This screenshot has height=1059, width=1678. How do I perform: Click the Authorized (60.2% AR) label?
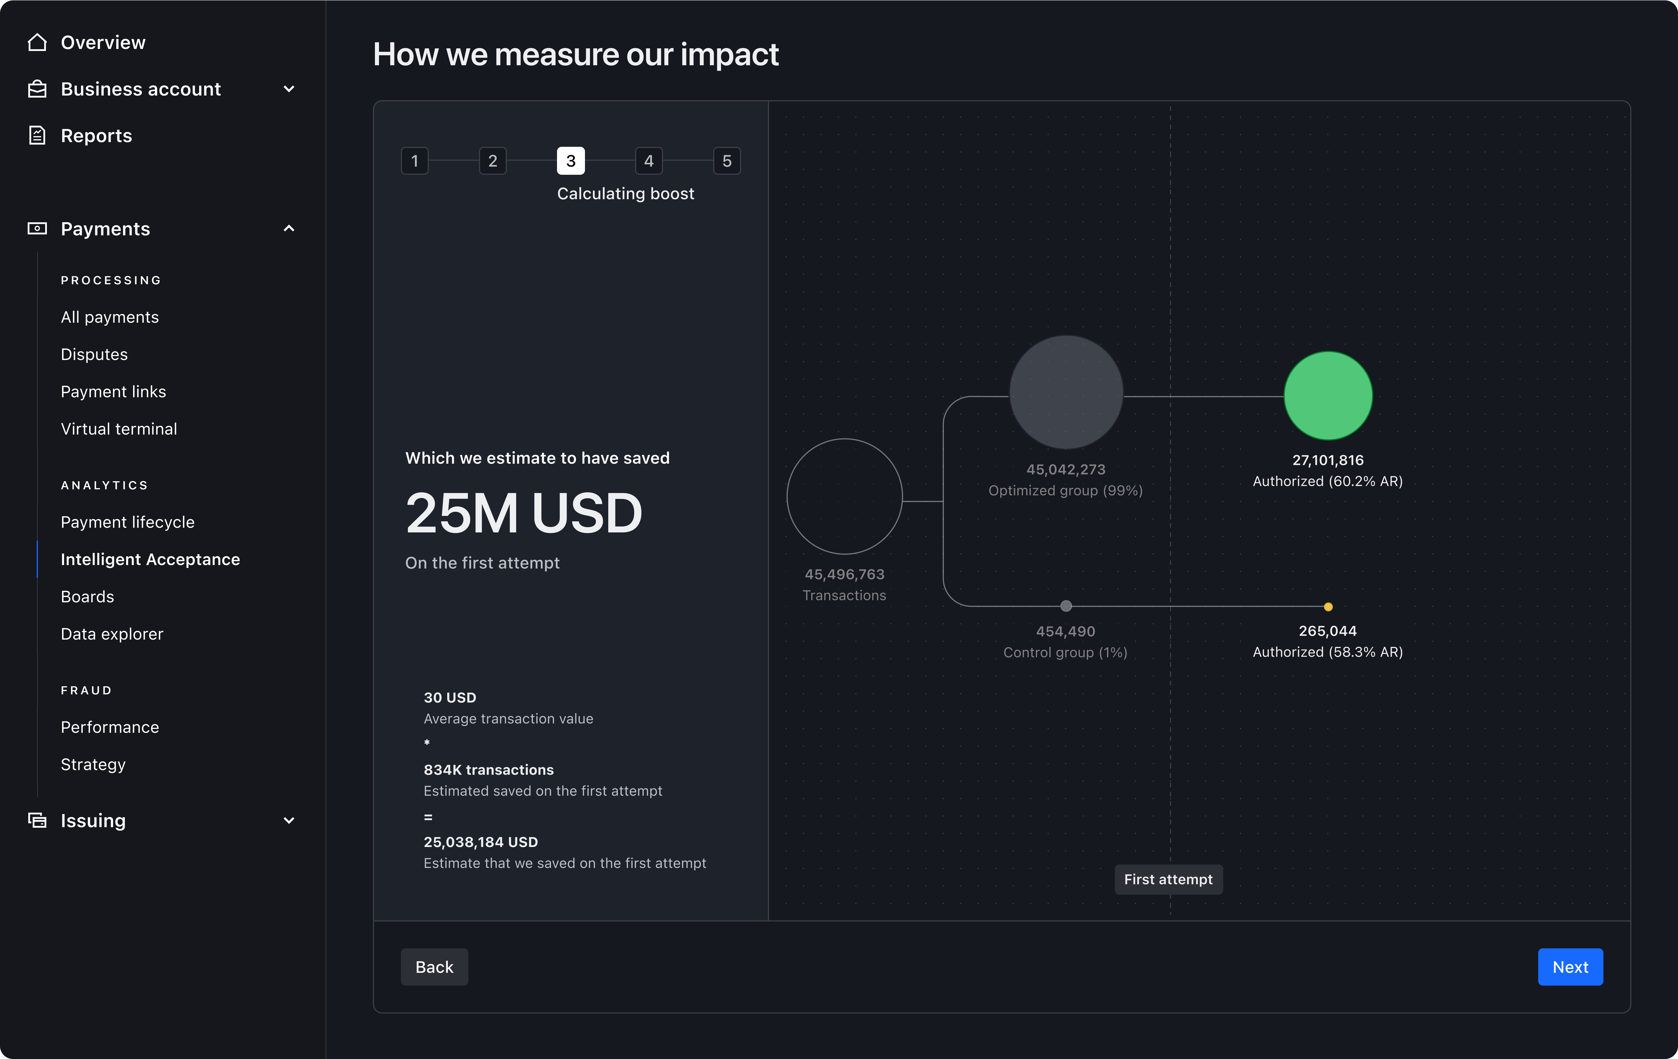pos(1328,481)
